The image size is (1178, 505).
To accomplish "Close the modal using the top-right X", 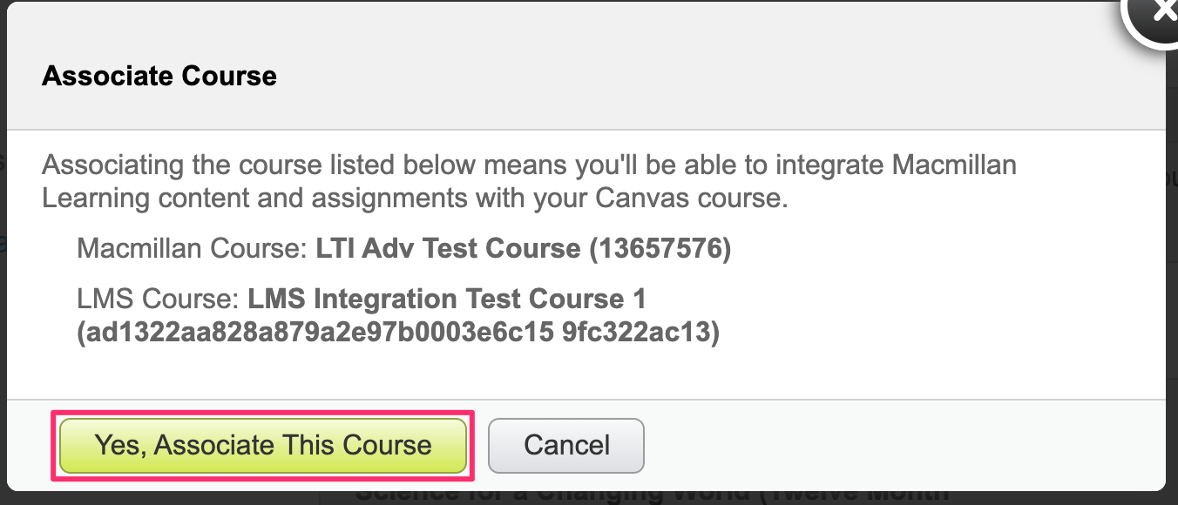I will pyautogui.click(x=1161, y=12).
